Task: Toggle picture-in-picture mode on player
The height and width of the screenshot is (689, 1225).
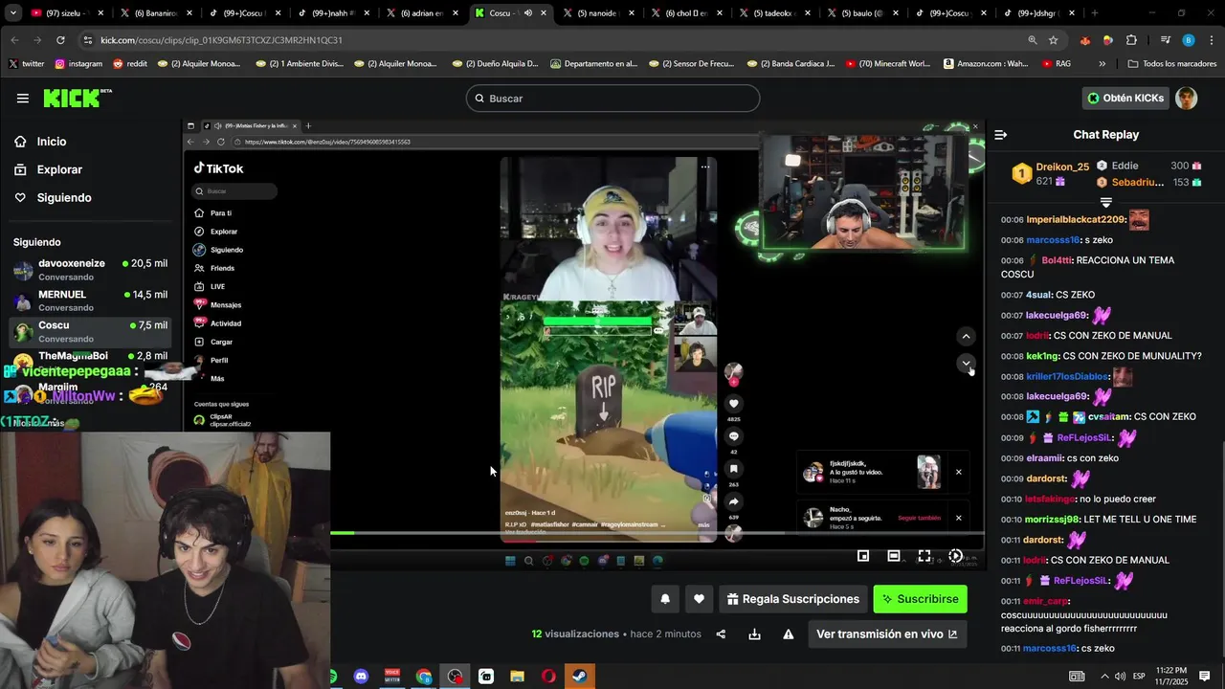Action: point(863,556)
